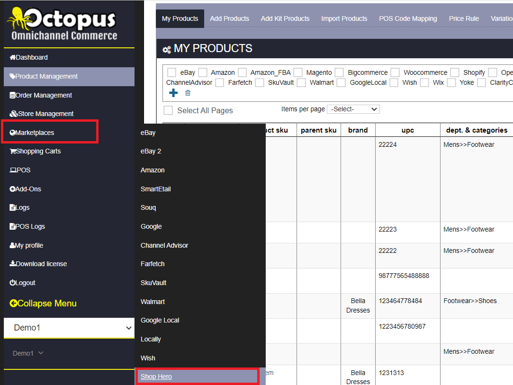Open the Add Kit Products tab

click(285, 18)
